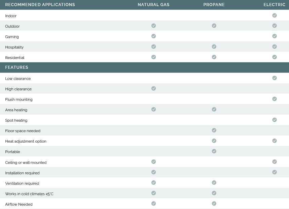Click the Works in cold climates label
289x209 pixels.
coord(29,194)
